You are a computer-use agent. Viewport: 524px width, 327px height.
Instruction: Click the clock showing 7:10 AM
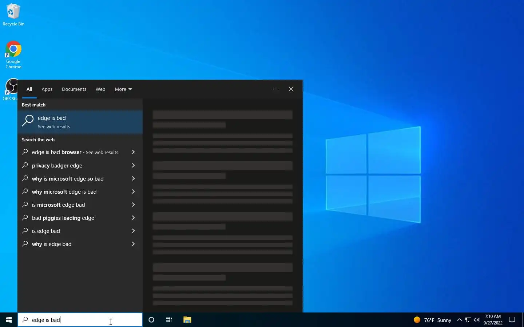[493, 316]
